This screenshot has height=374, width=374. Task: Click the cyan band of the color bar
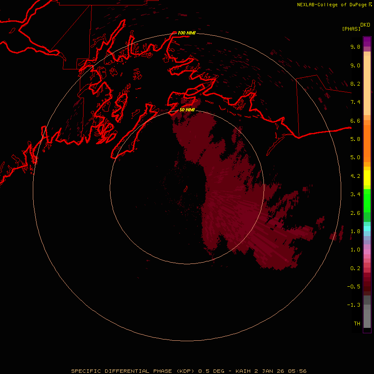point(367,229)
